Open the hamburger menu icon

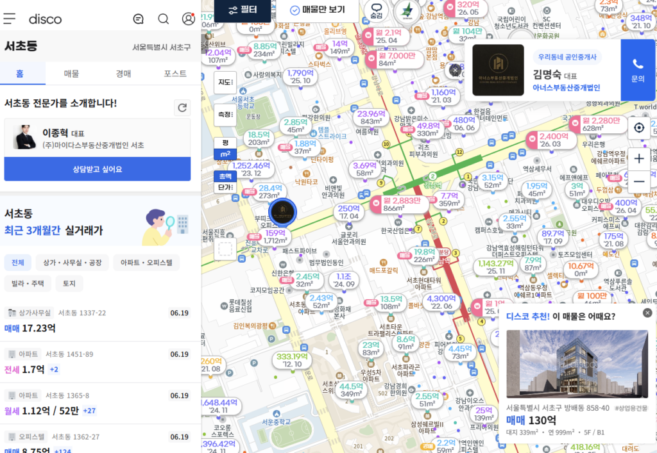(x=9, y=19)
